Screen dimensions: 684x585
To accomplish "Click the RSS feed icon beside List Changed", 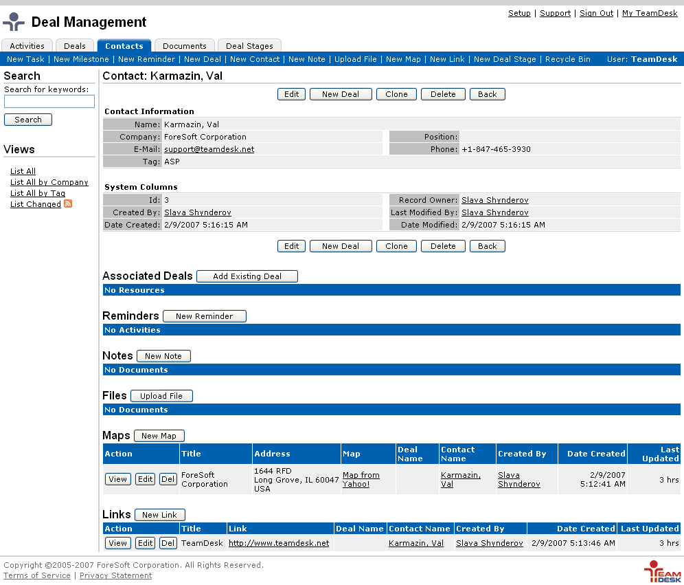I will tap(68, 204).
